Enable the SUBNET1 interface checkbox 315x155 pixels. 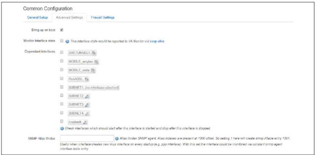[x=62, y=87]
